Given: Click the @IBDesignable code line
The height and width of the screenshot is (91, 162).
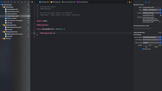Looking at the screenshot, I should pos(42,25).
